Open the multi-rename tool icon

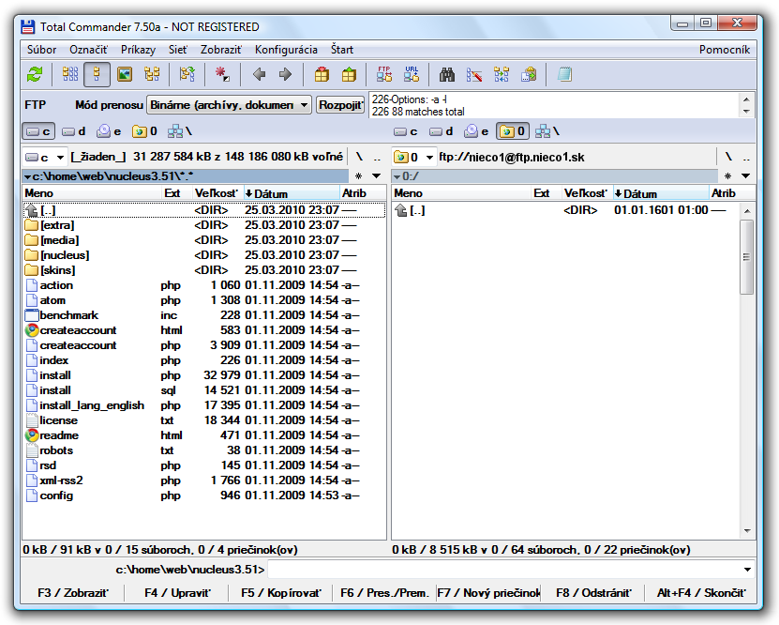pyautogui.click(x=474, y=74)
